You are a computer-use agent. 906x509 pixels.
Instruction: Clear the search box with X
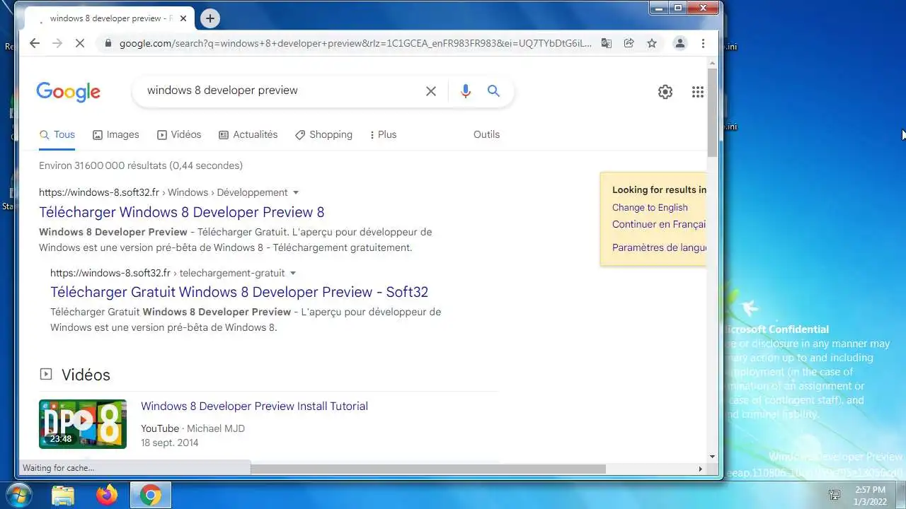click(x=430, y=91)
